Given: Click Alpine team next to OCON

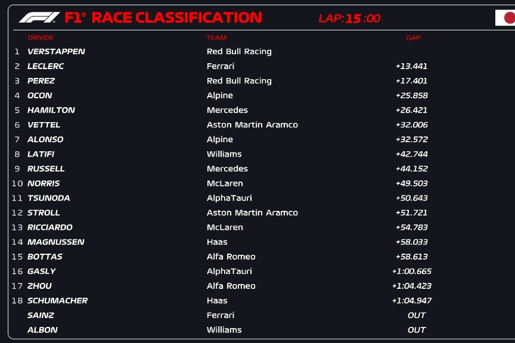Looking at the screenshot, I should [220, 96].
